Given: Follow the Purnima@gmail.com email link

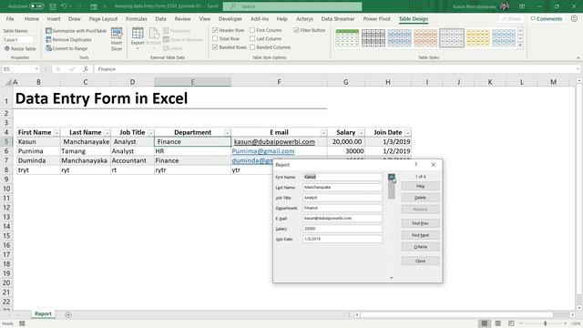Looking at the screenshot, I should coord(263,151).
